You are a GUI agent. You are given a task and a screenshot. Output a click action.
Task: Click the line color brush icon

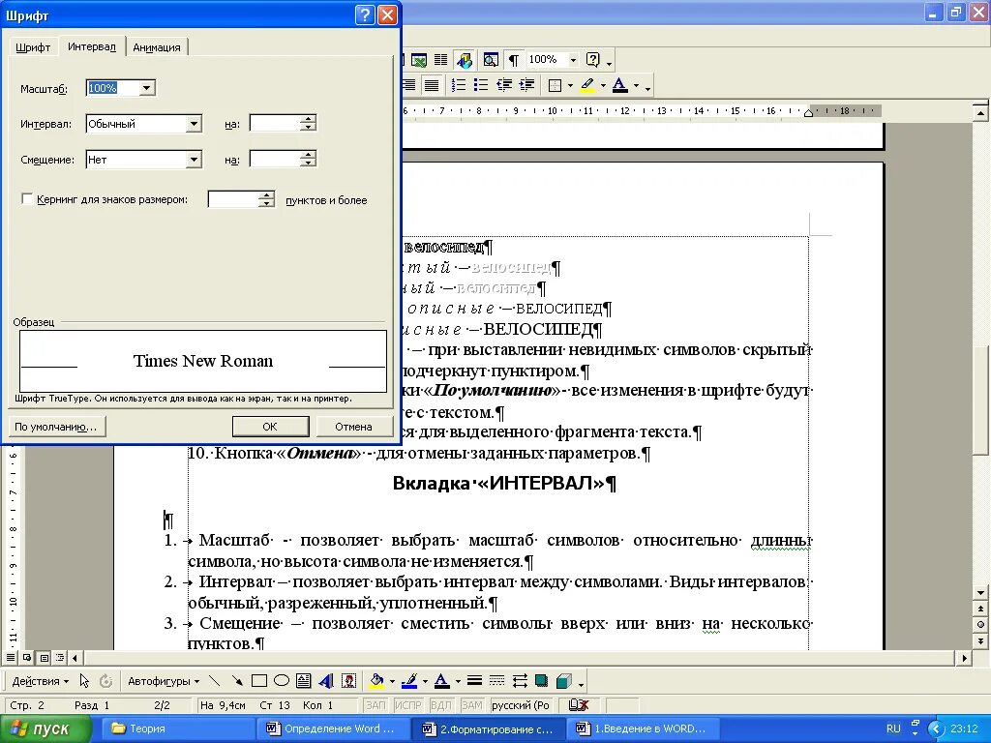click(409, 681)
